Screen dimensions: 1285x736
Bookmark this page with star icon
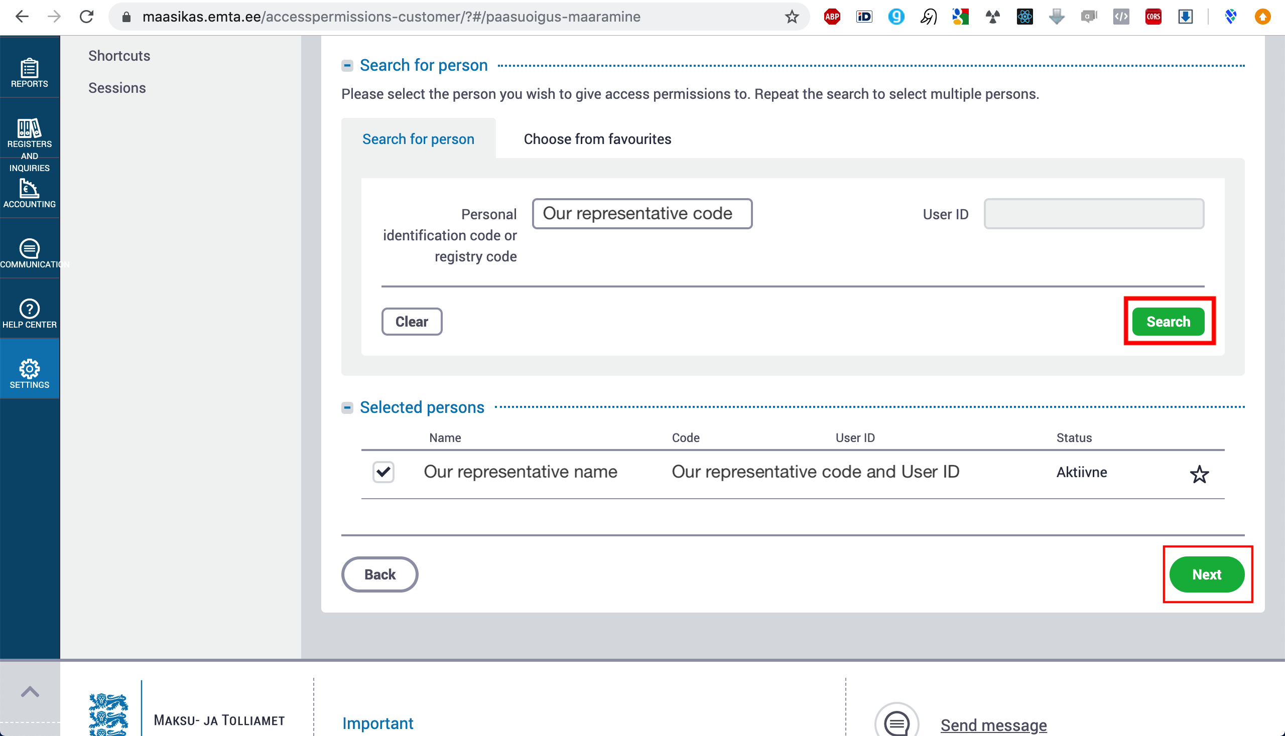792,17
